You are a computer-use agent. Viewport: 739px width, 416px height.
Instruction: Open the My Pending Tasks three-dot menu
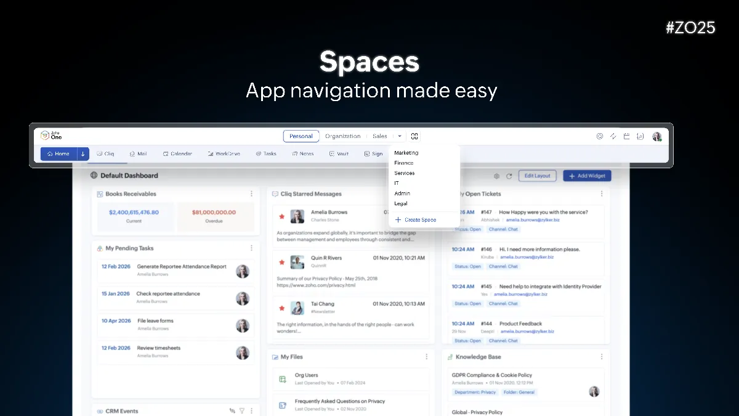(x=251, y=248)
